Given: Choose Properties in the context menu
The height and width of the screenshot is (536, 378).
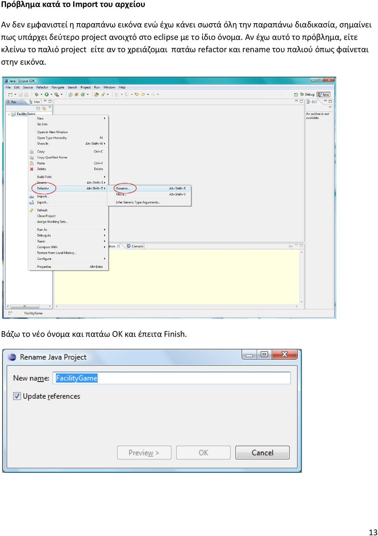Looking at the screenshot, I should tap(68, 267).
